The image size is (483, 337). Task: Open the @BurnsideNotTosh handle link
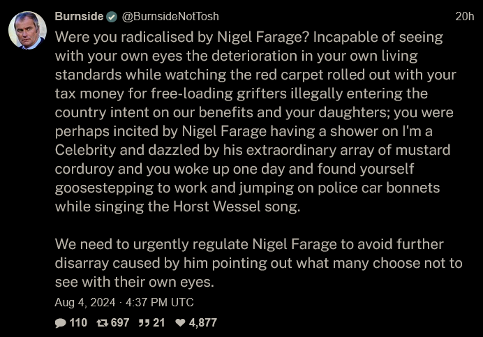(170, 16)
